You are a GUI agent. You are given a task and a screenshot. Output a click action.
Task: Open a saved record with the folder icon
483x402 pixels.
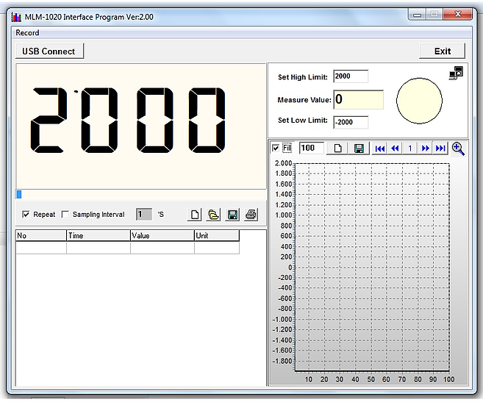[213, 215]
